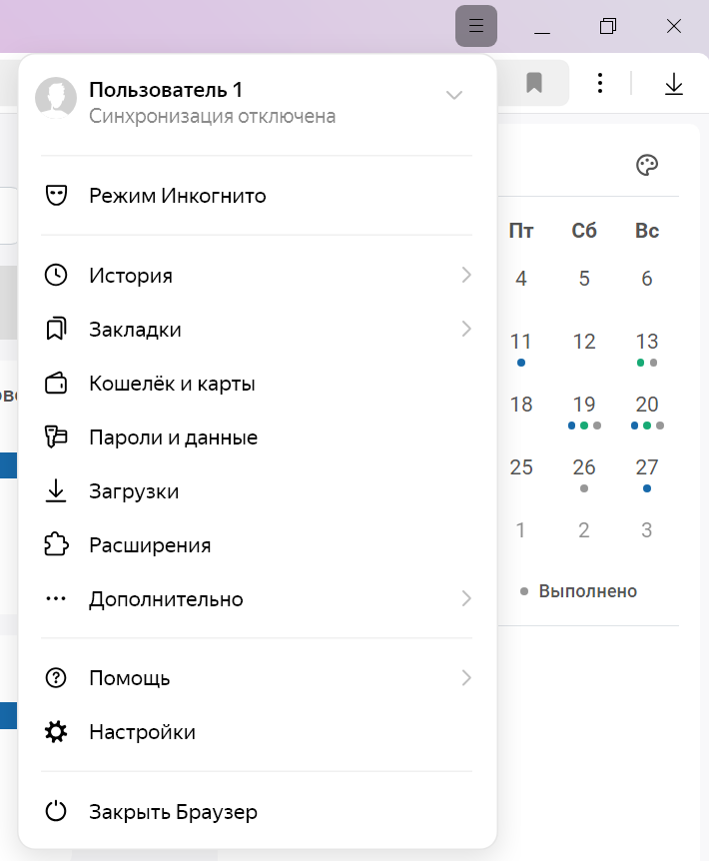
Task: Expand the Дополнительно submenu arrow
Action: click(x=465, y=599)
